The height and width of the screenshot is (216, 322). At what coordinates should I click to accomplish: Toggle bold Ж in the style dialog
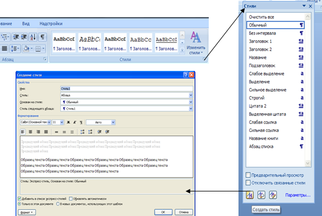(x=69, y=122)
